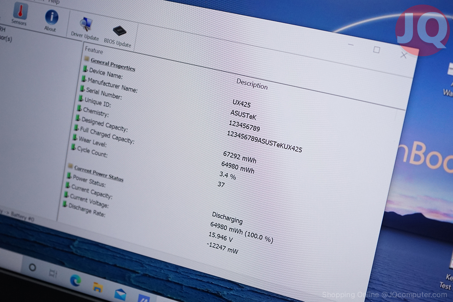Click the Description column header
This screenshot has height=302, width=453.
pos(252,84)
